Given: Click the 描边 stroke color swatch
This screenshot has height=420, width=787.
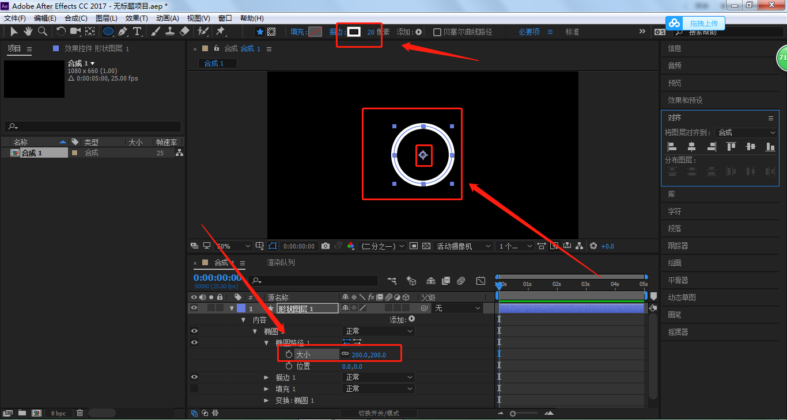Looking at the screenshot, I should [354, 32].
